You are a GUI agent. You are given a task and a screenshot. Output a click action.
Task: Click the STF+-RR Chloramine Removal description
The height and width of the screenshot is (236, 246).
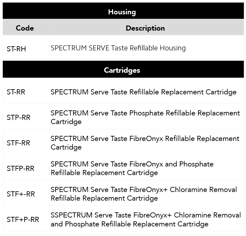(144, 194)
